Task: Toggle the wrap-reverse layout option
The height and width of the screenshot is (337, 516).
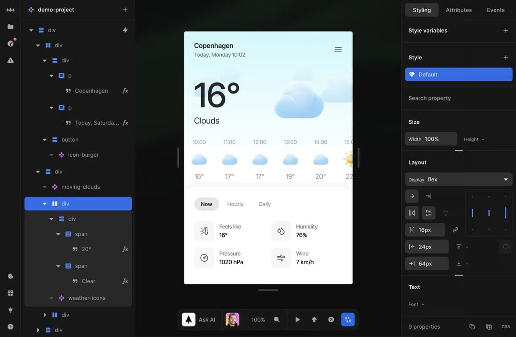Action: coord(445,213)
